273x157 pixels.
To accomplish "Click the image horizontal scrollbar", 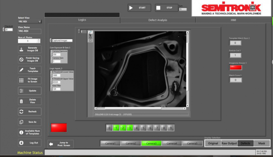I will pyautogui.click(x=133, y=108).
